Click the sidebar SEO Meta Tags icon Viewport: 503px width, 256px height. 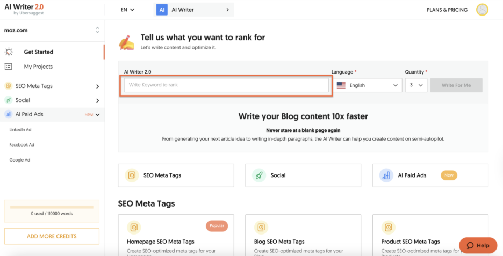(9, 86)
